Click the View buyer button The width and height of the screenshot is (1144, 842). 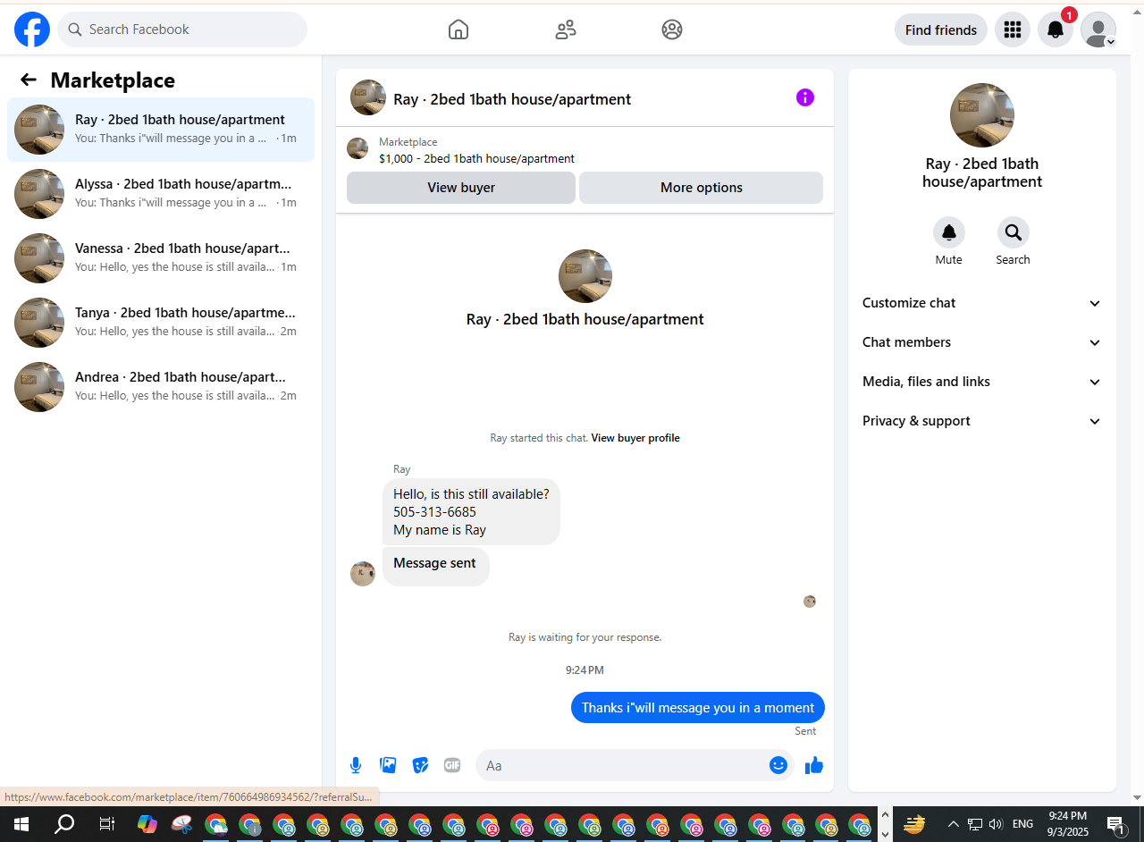[461, 188]
